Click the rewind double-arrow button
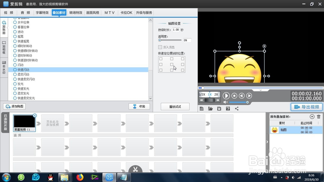This screenshot has width=324, height=182. (x=202, y=100)
